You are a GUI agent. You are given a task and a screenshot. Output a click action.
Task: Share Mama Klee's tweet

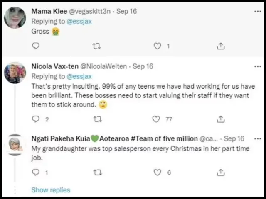click(x=221, y=46)
